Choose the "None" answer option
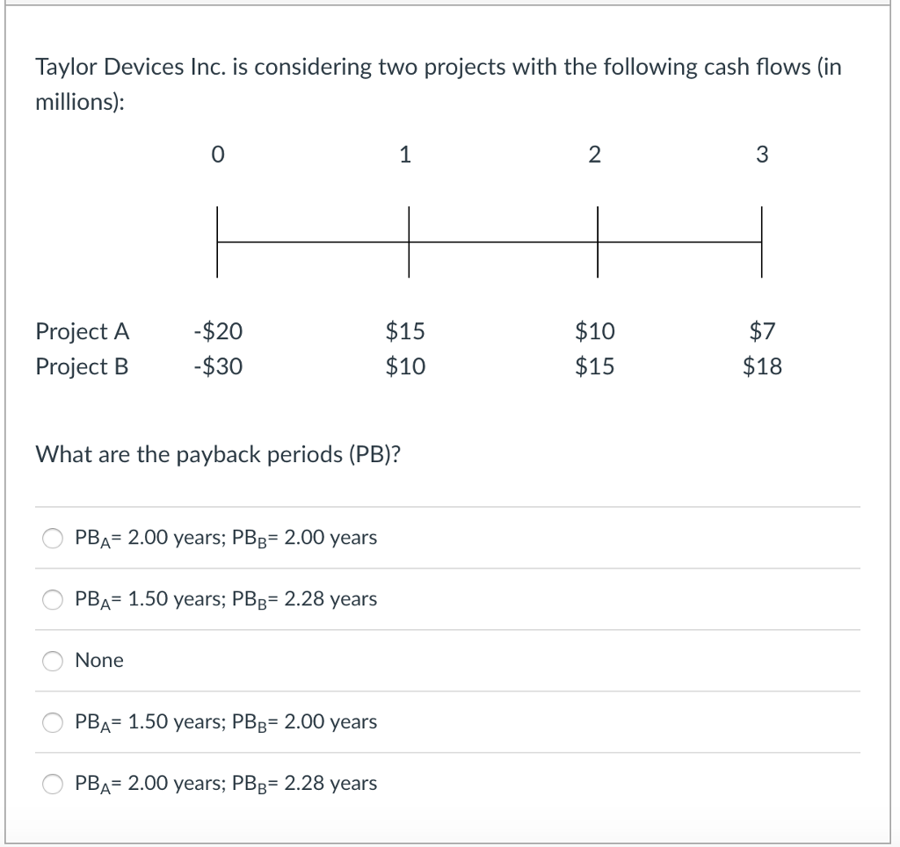The height and width of the screenshot is (847, 900). (53, 662)
